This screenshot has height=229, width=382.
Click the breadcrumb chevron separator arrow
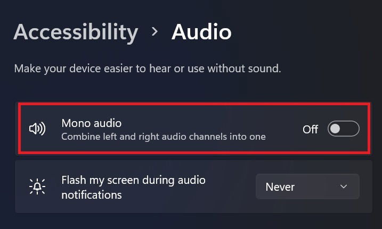(155, 31)
